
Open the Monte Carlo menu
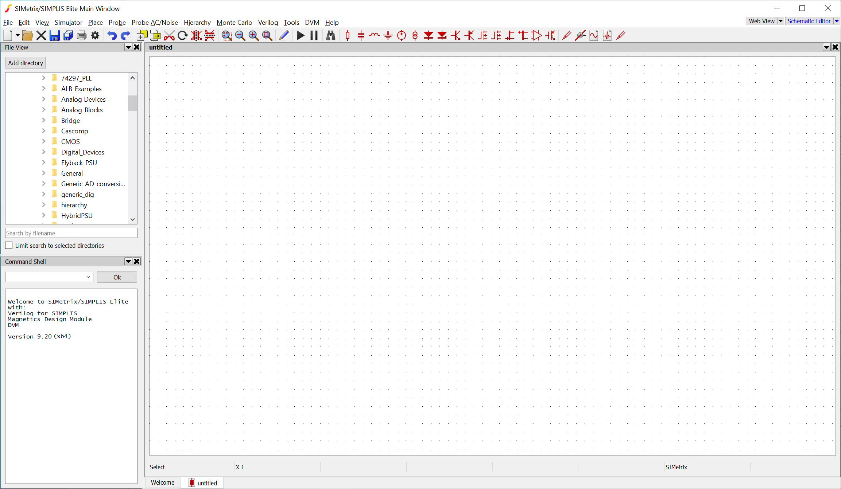pos(234,22)
